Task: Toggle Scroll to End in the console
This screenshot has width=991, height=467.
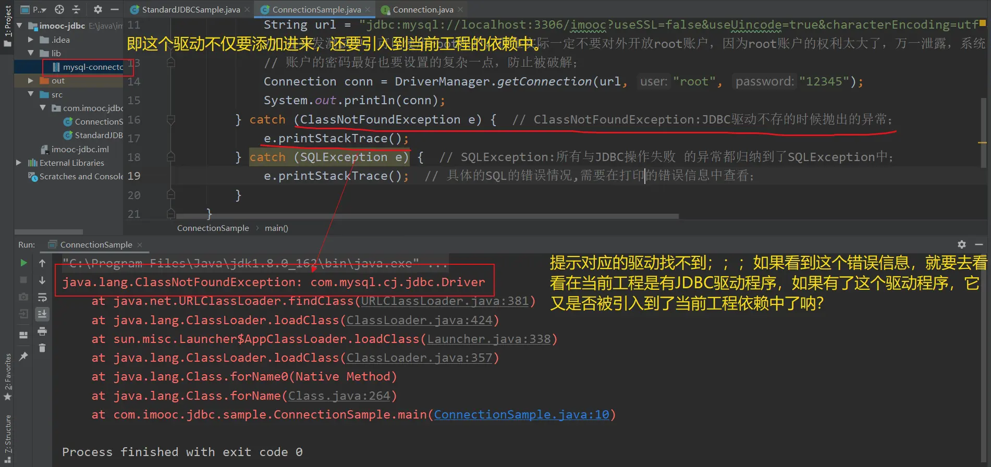Action: click(42, 314)
